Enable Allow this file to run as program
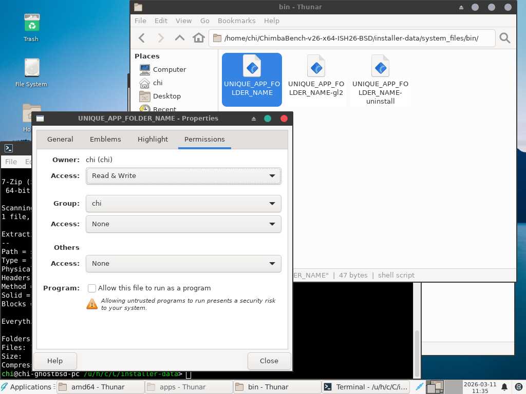526x394 pixels. (92, 288)
